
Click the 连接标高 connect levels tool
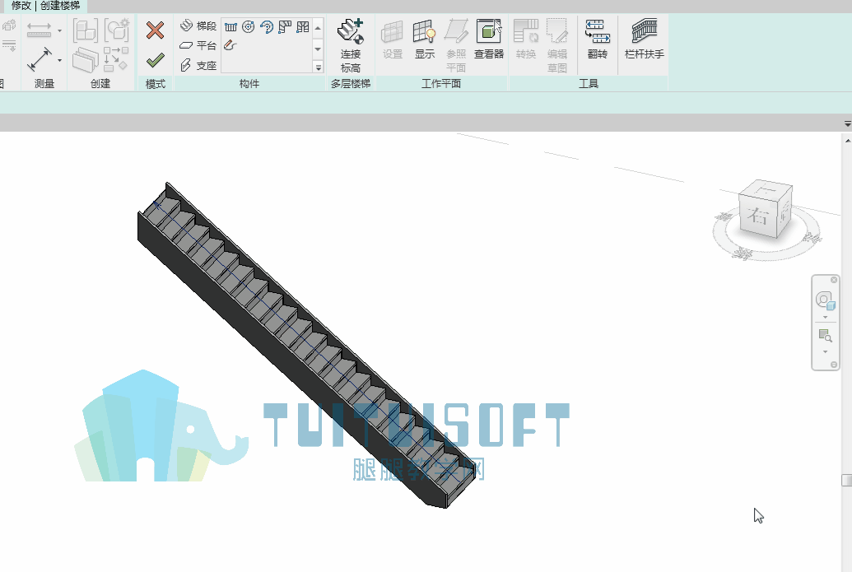tap(351, 45)
